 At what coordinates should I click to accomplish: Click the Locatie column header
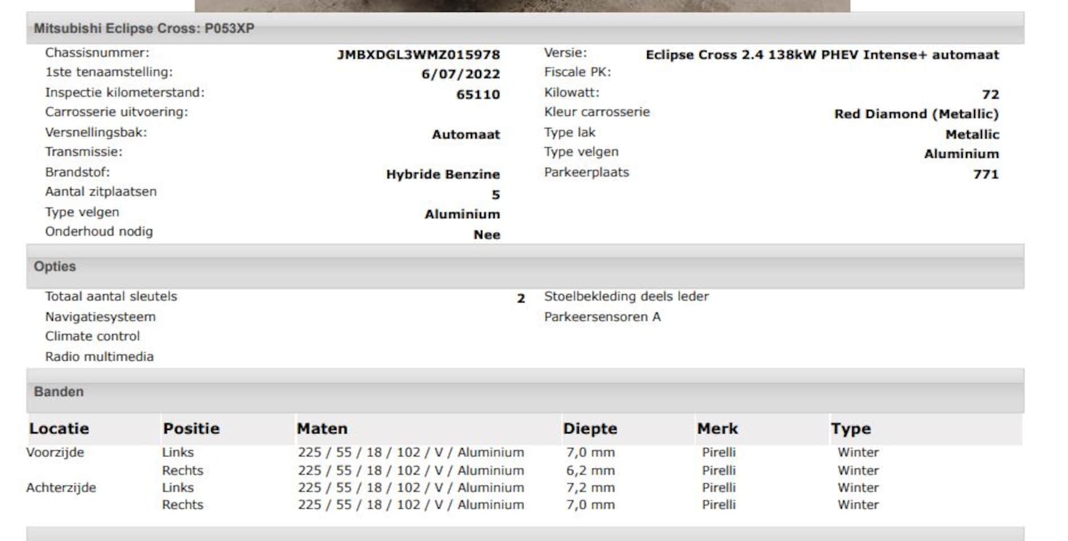(59, 429)
